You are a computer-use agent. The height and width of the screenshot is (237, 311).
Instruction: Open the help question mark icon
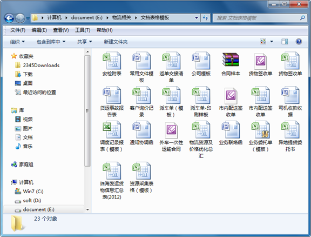pyautogui.click(x=299, y=42)
